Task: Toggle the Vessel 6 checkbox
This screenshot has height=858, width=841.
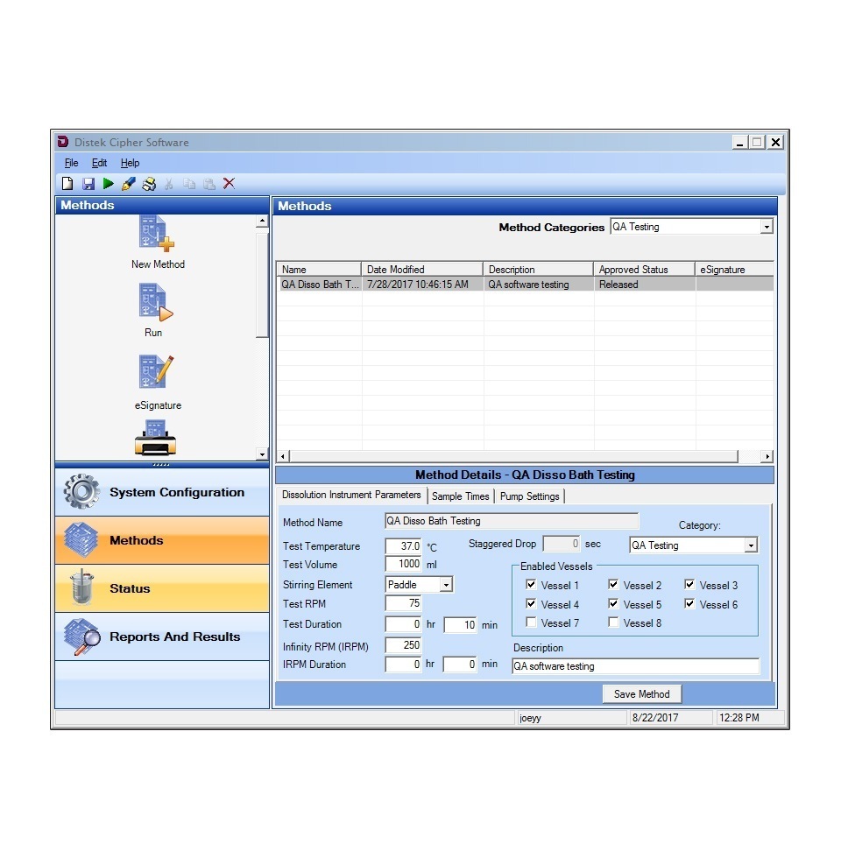Action: coord(690,604)
